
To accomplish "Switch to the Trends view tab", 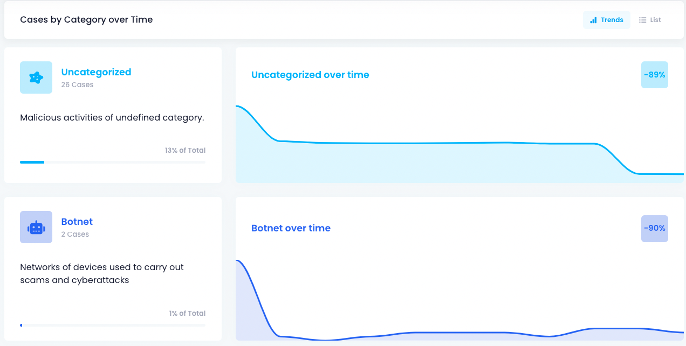I will click(x=607, y=20).
